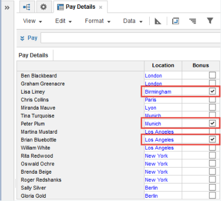Select the Chris Collins row name
Image resolution: width=221 pixels, height=201 pixels.
pos(35,100)
